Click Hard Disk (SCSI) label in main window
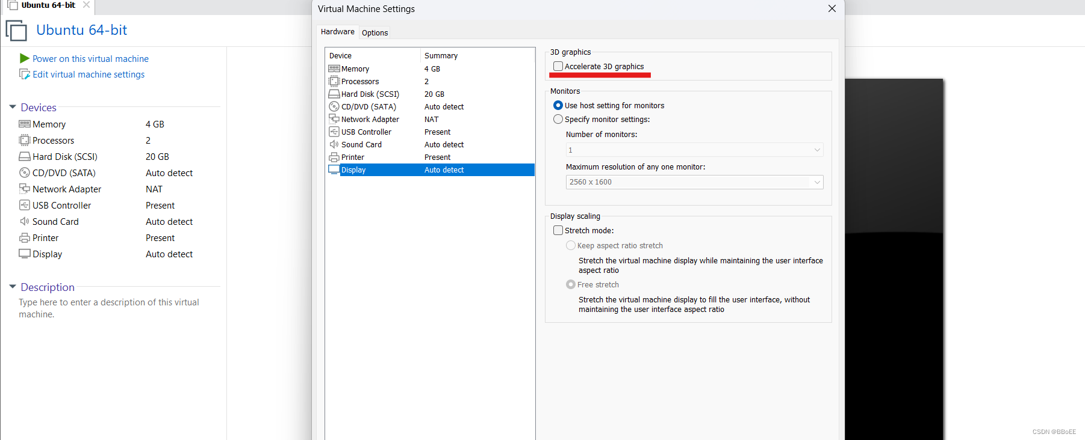The image size is (1085, 440). (65, 156)
